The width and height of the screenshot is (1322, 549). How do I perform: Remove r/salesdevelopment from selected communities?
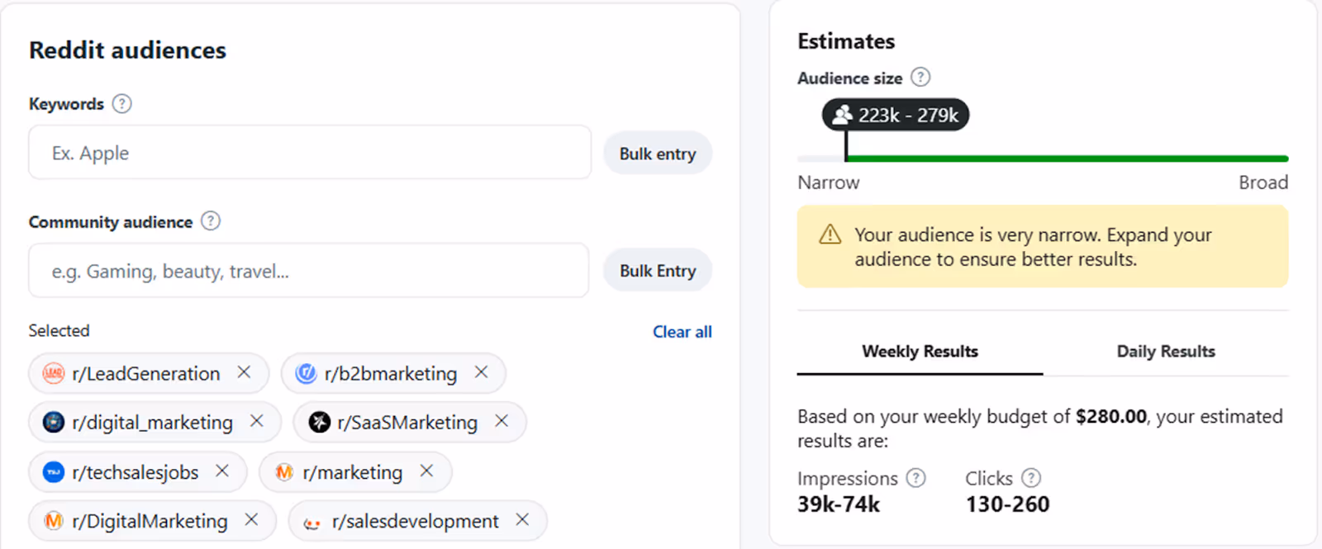[522, 519]
